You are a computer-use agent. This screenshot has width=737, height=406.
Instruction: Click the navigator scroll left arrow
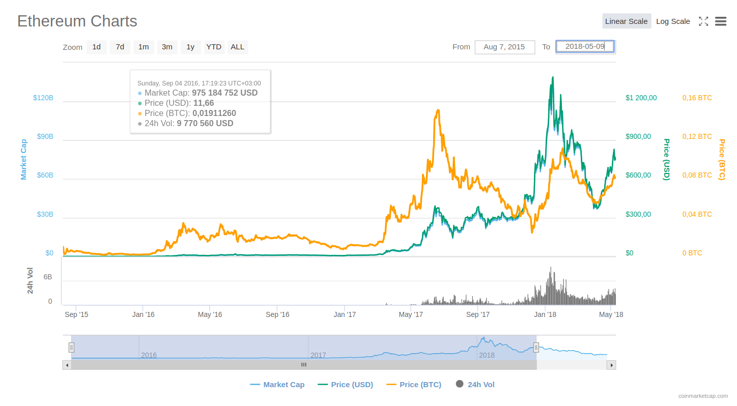coord(67,365)
